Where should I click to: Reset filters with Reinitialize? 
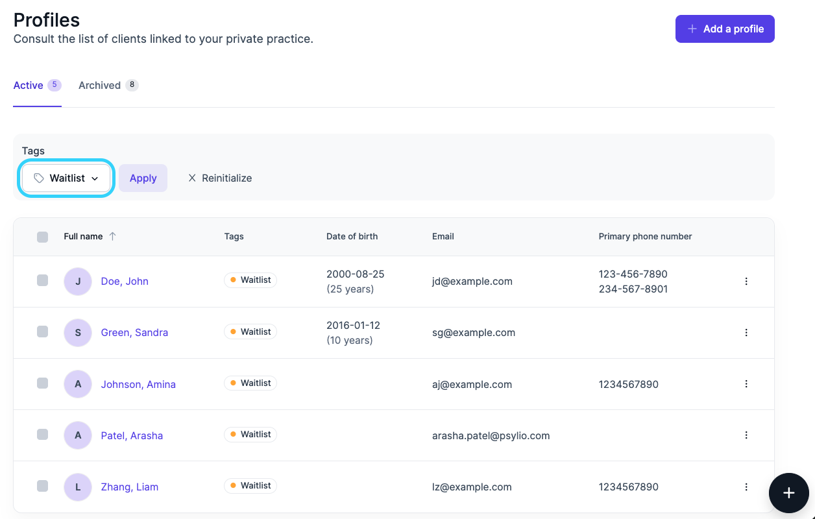[x=220, y=178]
